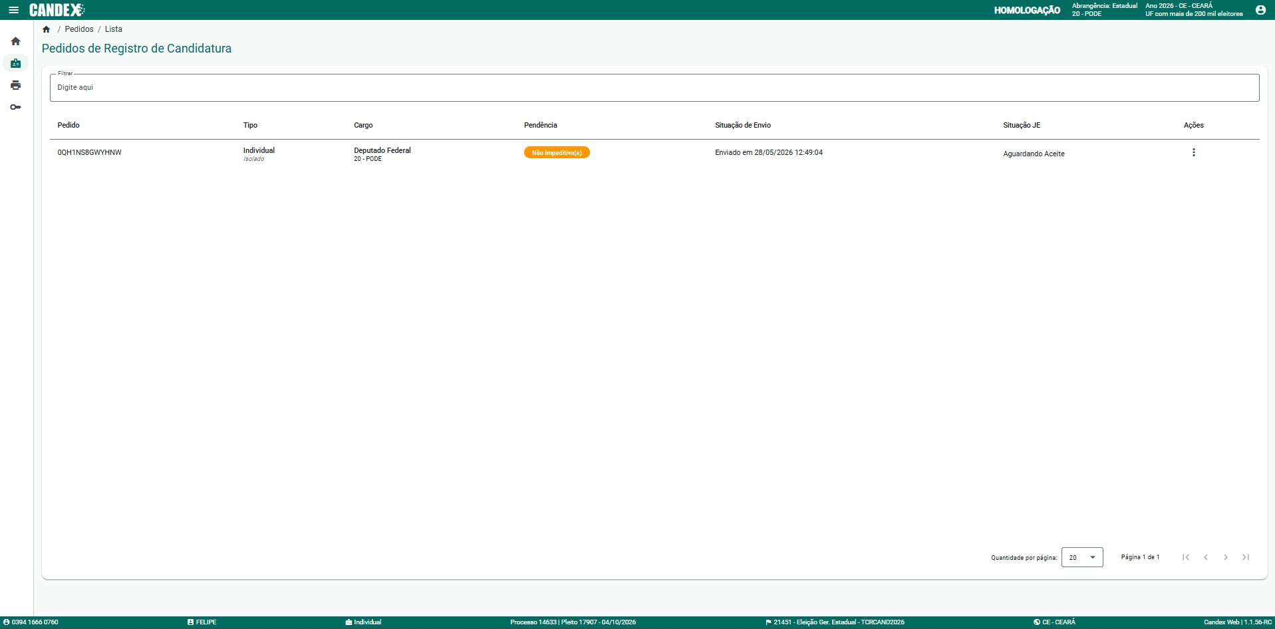
Task: Click the Página 1 de 1 label
Action: click(1140, 557)
